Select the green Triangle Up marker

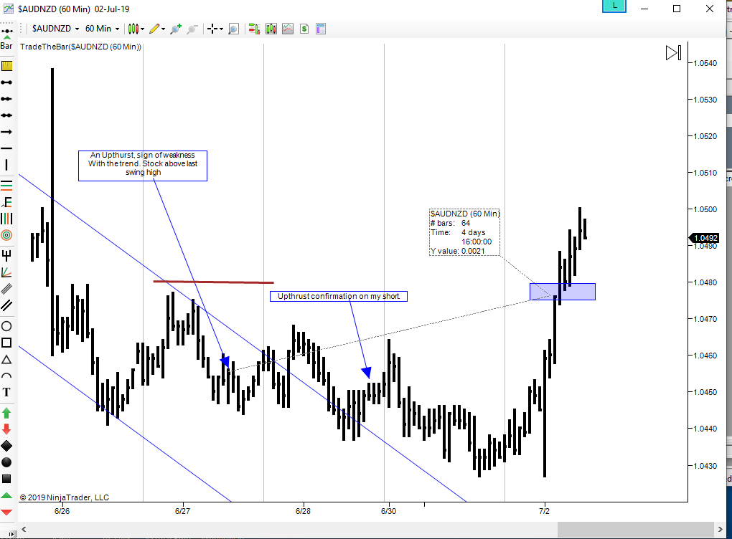pyautogui.click(x=6, y=495)
